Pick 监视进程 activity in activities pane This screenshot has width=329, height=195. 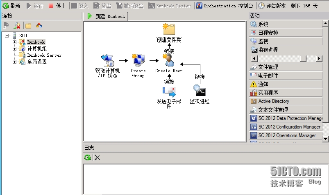(x=265, y=50)
